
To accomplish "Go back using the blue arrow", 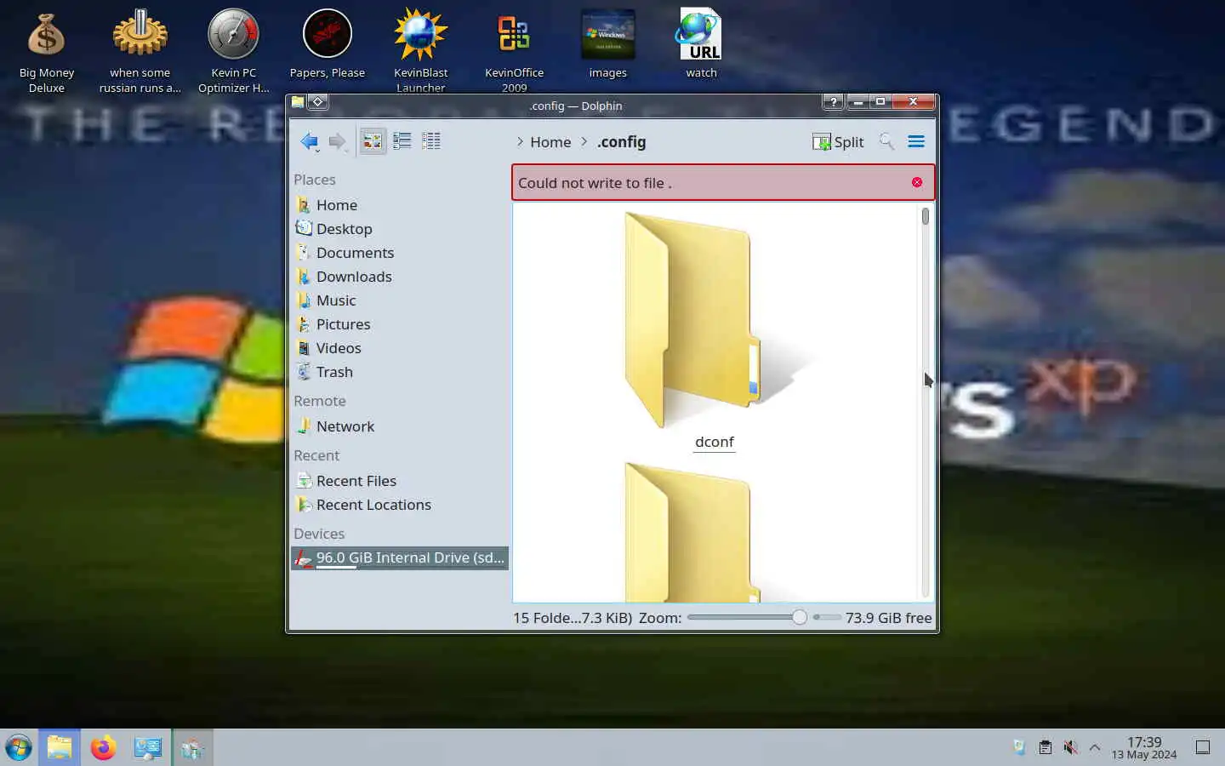I will [310, 141].
